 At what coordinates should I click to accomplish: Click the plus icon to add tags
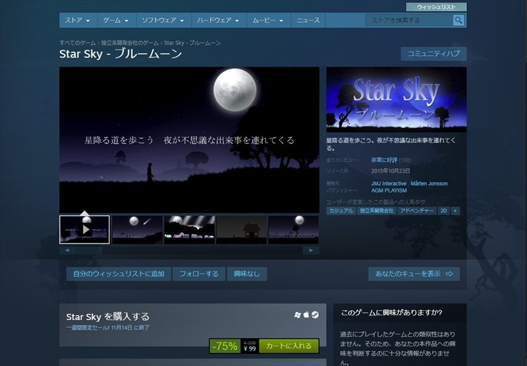pyautogui.click(x=455, y=210)
